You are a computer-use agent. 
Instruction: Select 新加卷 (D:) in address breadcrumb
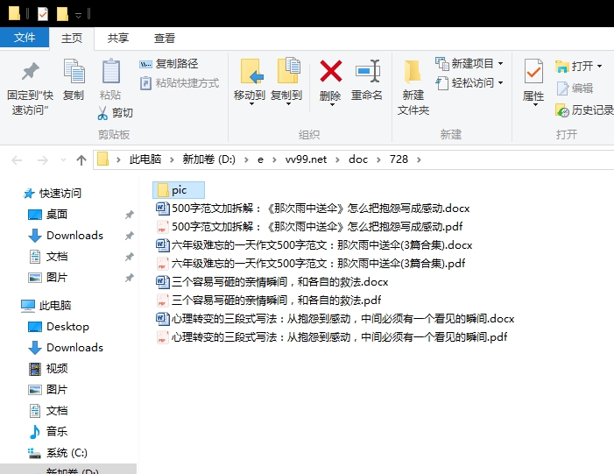click(208, 159)
